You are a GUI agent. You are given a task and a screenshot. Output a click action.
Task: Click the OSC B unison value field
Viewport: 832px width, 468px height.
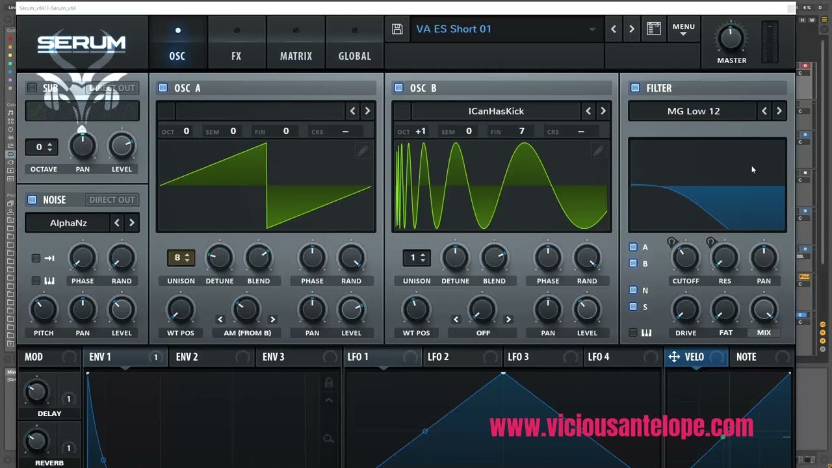[x=417, y=258]
